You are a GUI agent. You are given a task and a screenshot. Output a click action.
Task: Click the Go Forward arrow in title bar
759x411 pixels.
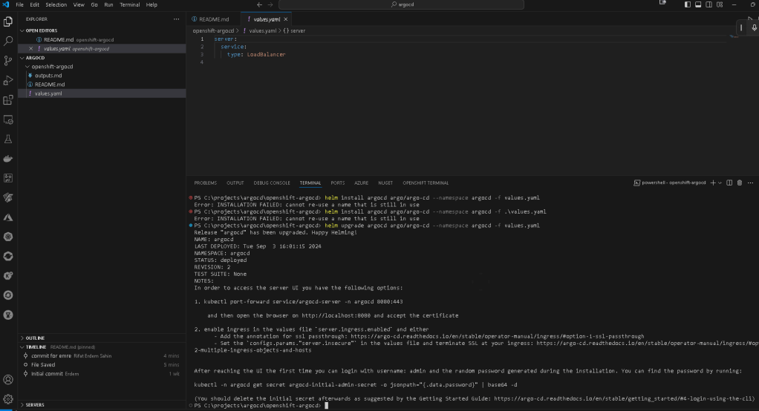click(270, 5)
